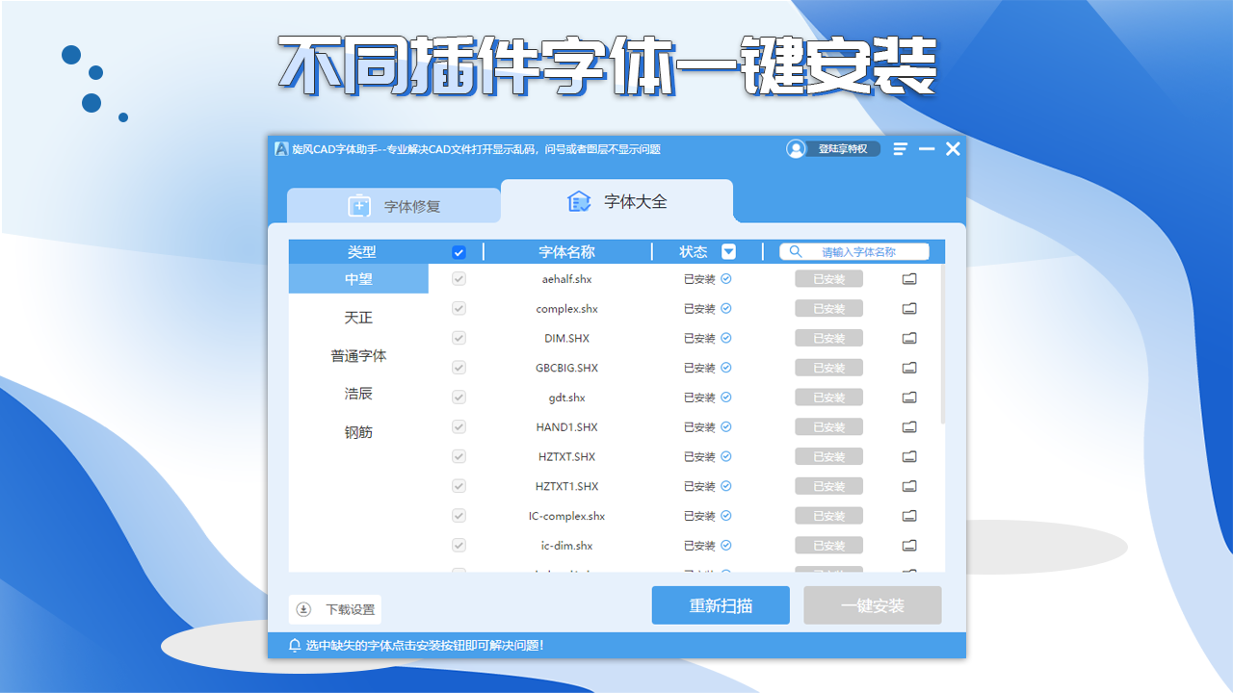The image size is (1233, 693).
Task: Toggle checkbox for complex.shx
Action: [x=459, y=309]
